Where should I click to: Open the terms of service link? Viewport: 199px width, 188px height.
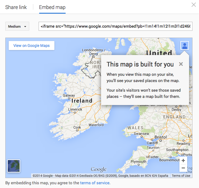95,183
